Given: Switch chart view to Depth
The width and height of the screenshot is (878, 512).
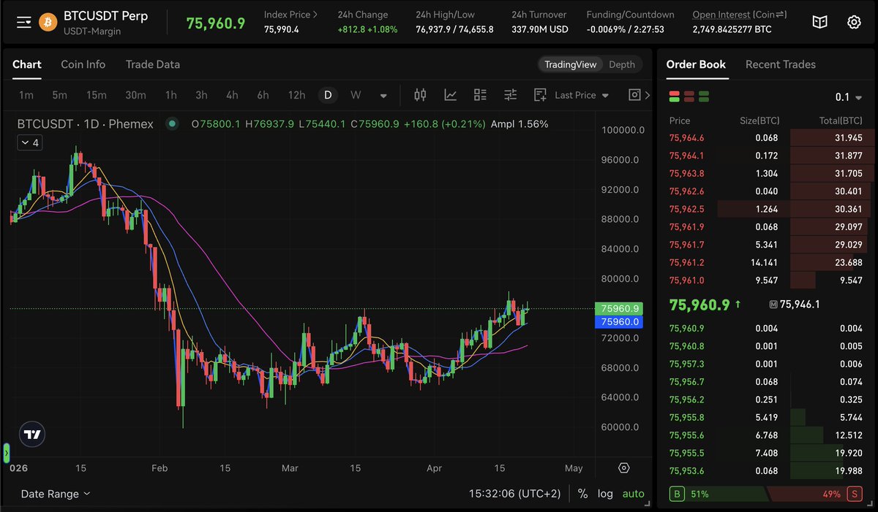Looking at the screenshot, I should coord(622,64).
